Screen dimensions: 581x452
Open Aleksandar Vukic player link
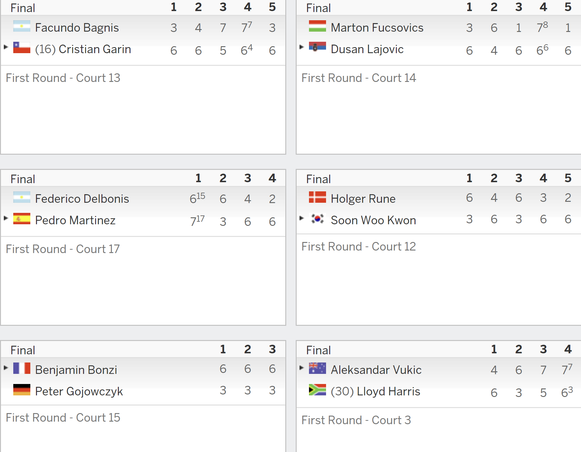376,370
